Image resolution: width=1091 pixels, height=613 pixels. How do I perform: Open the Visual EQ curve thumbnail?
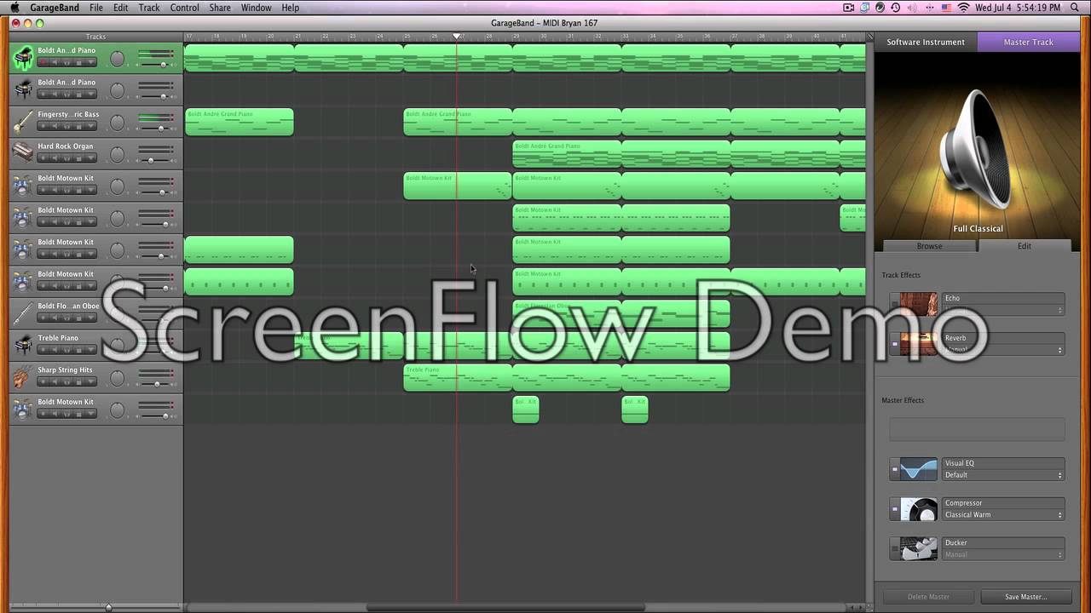pos(919,469)
